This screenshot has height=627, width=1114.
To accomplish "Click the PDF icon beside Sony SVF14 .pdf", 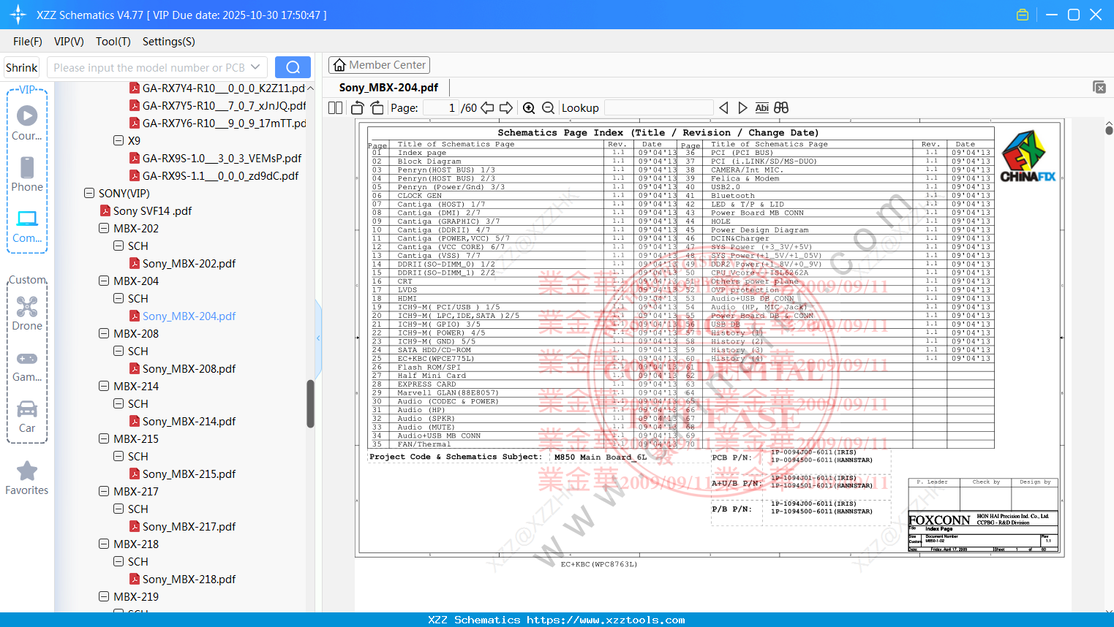I will coord(105,210).
